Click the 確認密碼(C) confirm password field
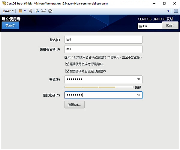This screenshot has height=150, width=180. click(x=103, y=95)
